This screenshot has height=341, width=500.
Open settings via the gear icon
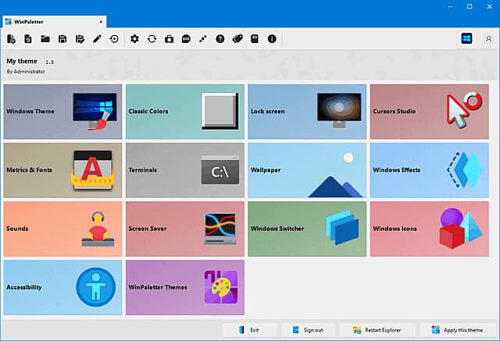coord(134,39)
